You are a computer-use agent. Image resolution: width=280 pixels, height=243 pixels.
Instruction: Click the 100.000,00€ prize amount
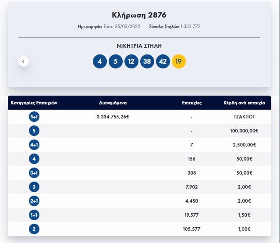244,131
